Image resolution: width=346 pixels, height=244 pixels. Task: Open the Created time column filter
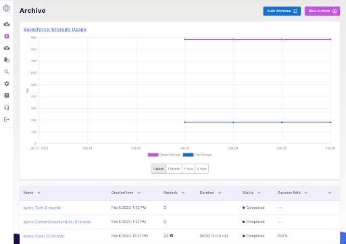coord(139,193)
